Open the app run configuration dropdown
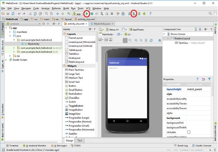218x152 pixels. (78, 14)
